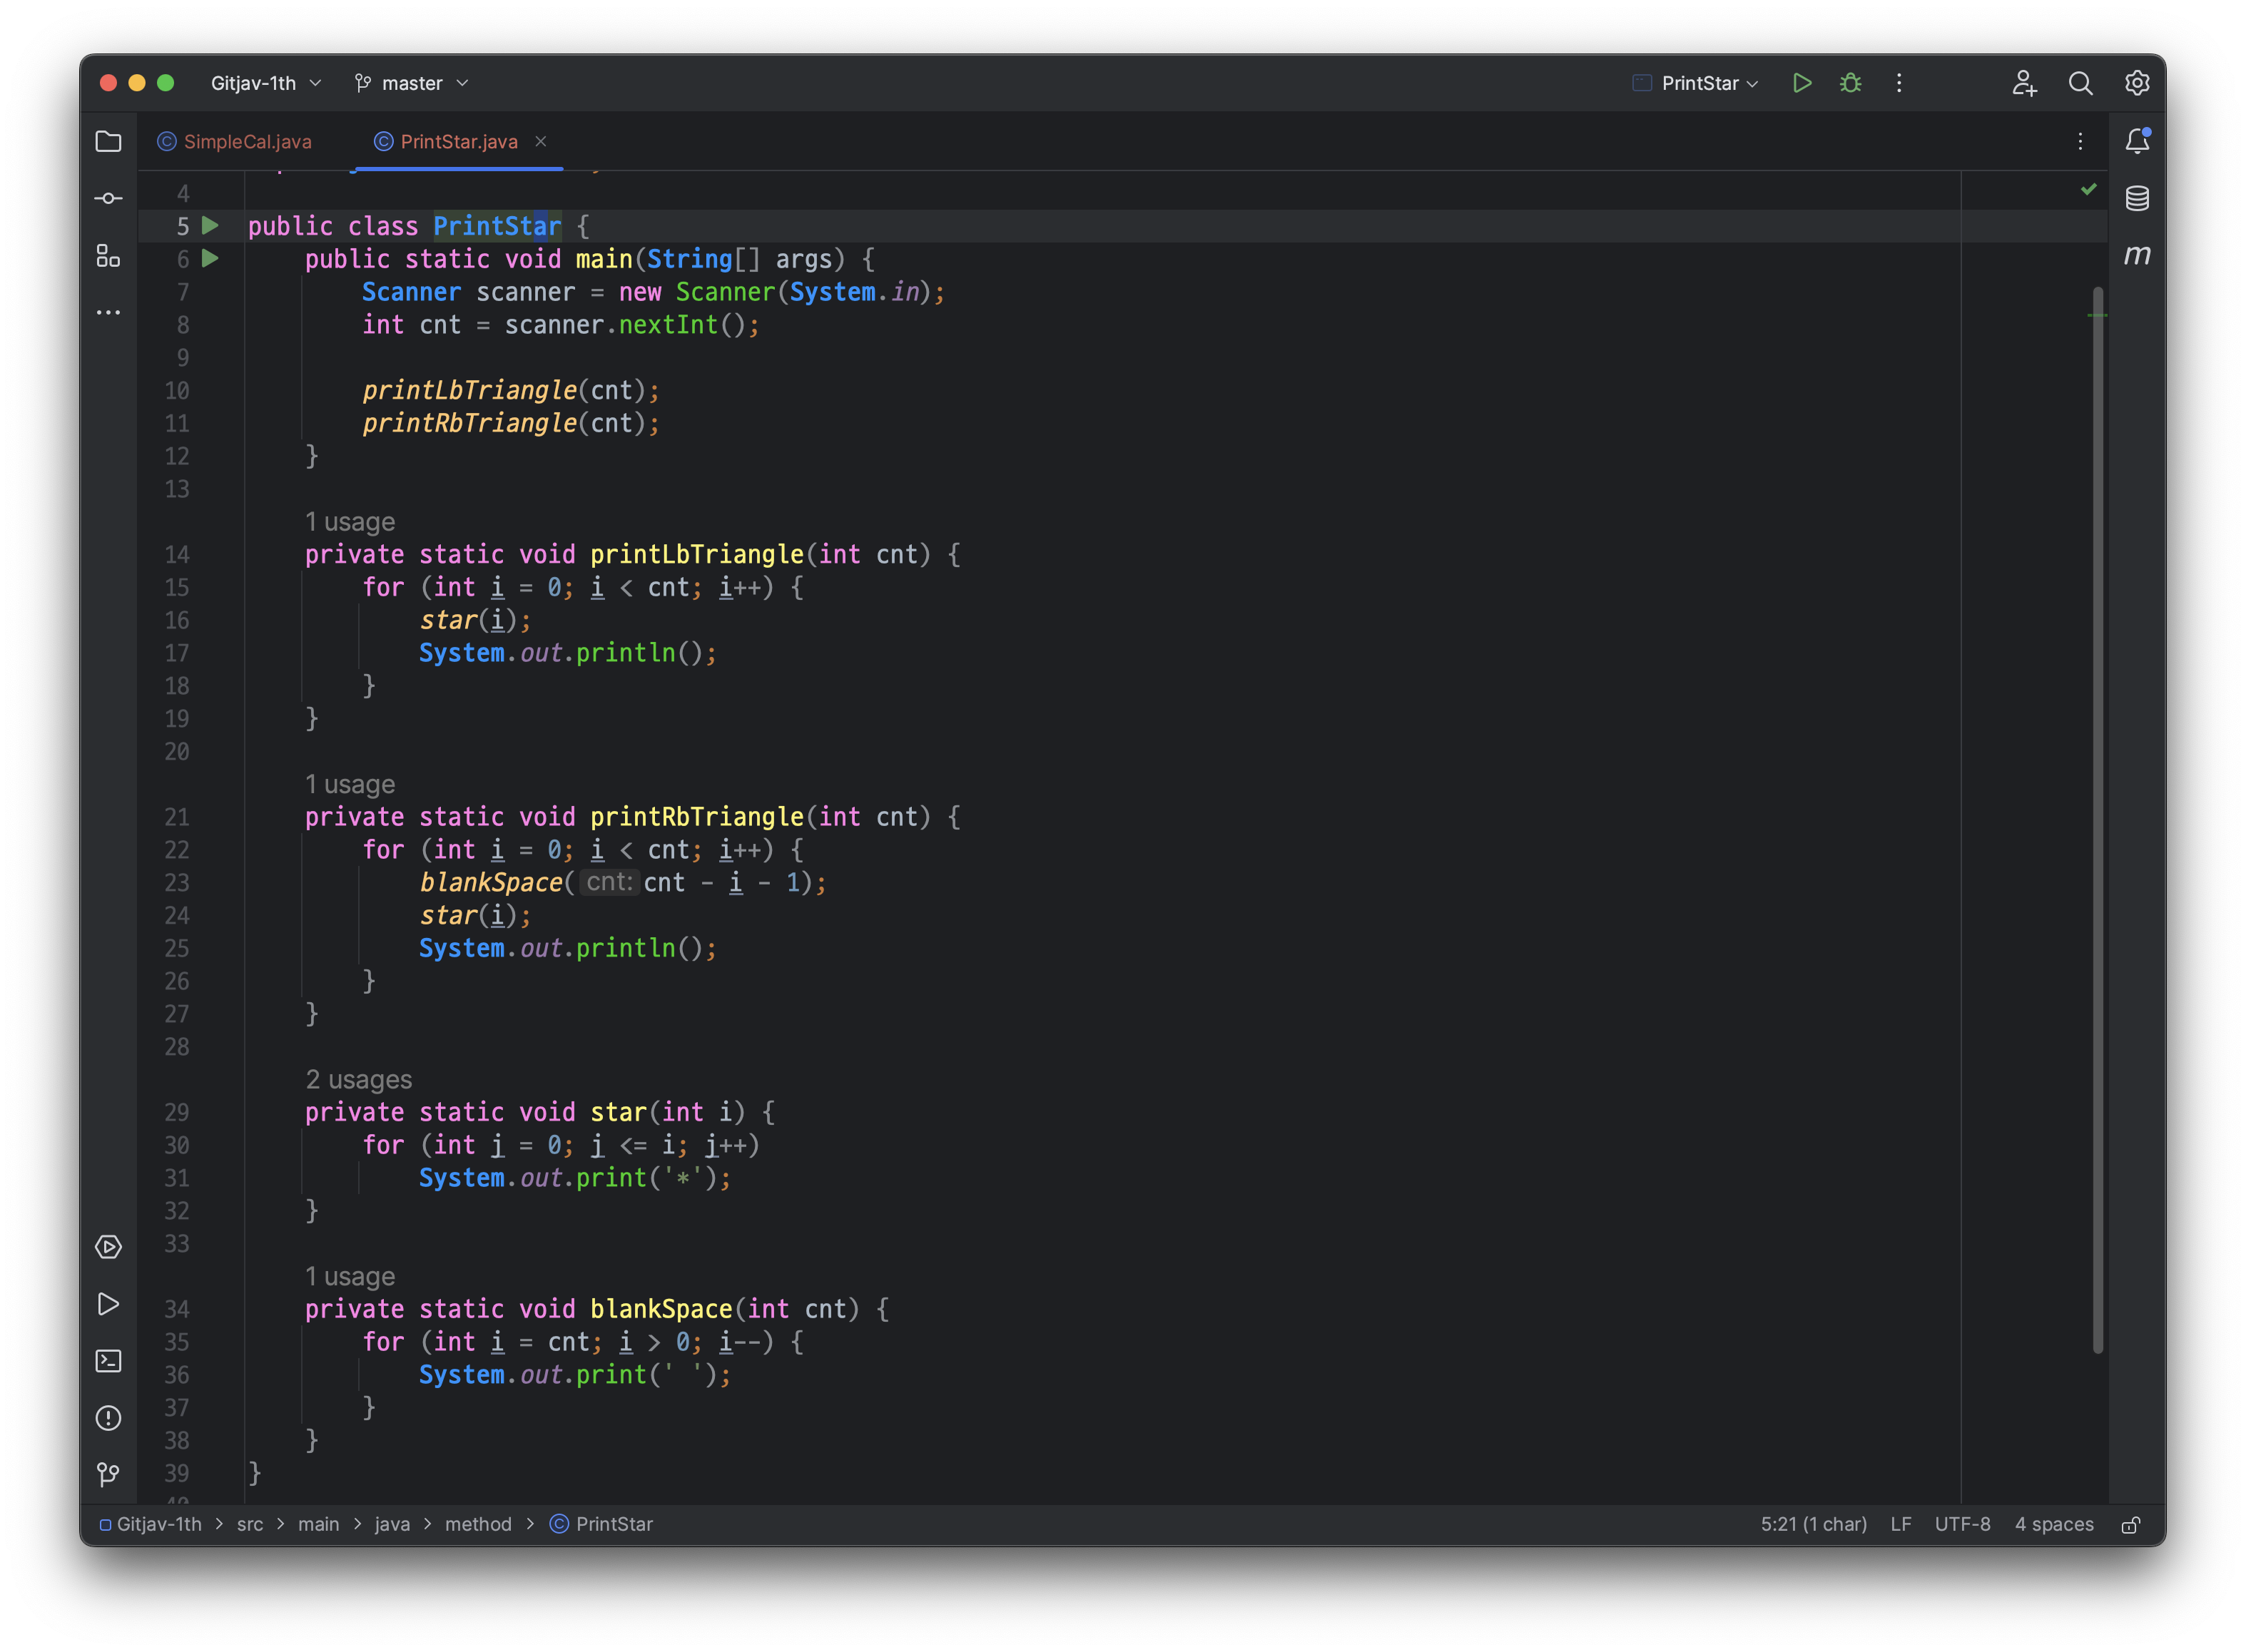2246x1652 pixels.
Task: Show the Notifications bell panel
Action: pyautogui.click(x=2136, y=142)
